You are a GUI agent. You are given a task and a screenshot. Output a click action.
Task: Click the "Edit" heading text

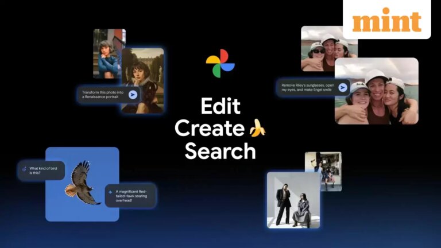[220, 106]
